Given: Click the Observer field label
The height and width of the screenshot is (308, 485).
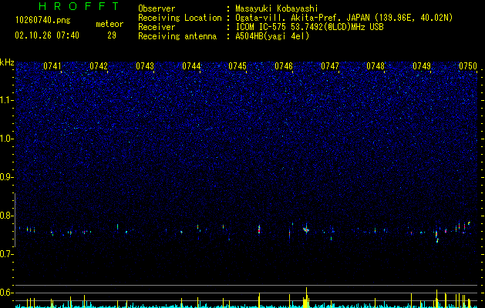Looking at the screenshot, I should (x=157, y=8).
